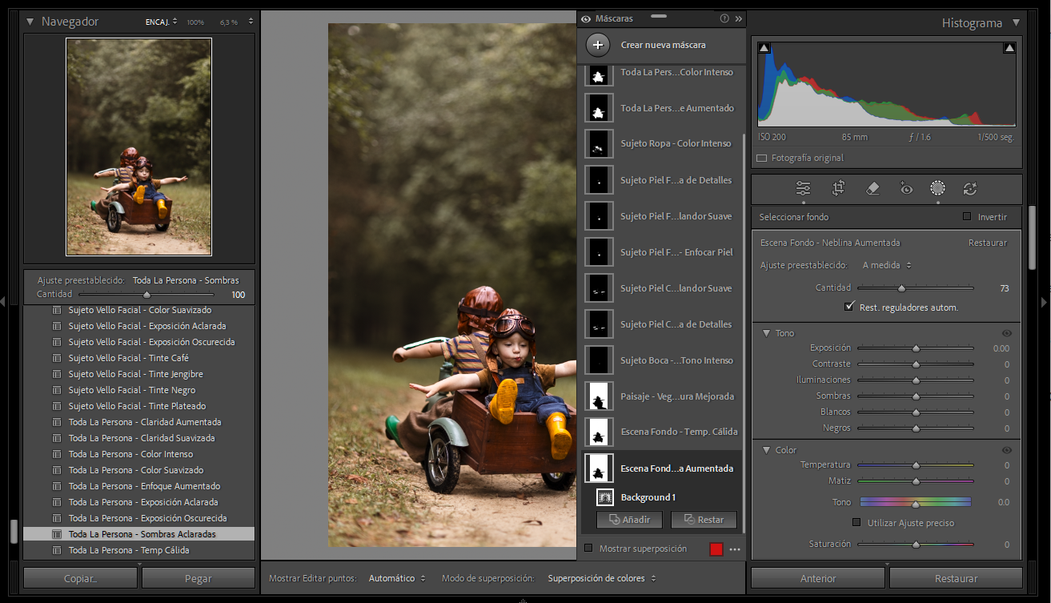Viewport: 1051px width, 603px height.
Task: Click the plus icon to create new mask
Action: 598,45
